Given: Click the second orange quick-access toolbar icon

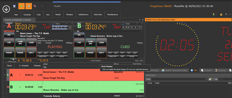Looking at the screenshot, I should (28, 6).
